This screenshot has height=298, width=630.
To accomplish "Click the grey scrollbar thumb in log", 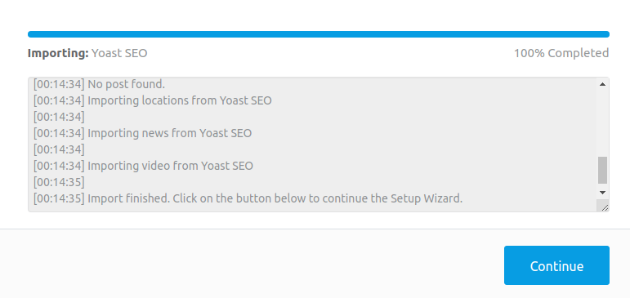I will (x=602, y=170).
